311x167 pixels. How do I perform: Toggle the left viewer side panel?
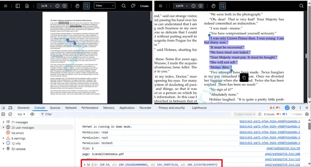coord(17,6)
